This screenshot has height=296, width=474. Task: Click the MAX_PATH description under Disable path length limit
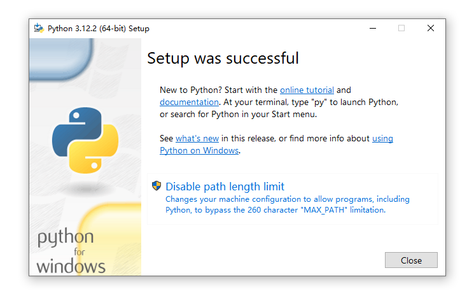pos(288,204)
